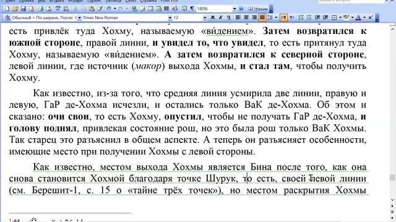Align text to the left
396x222 pixels.
point(238,17)
